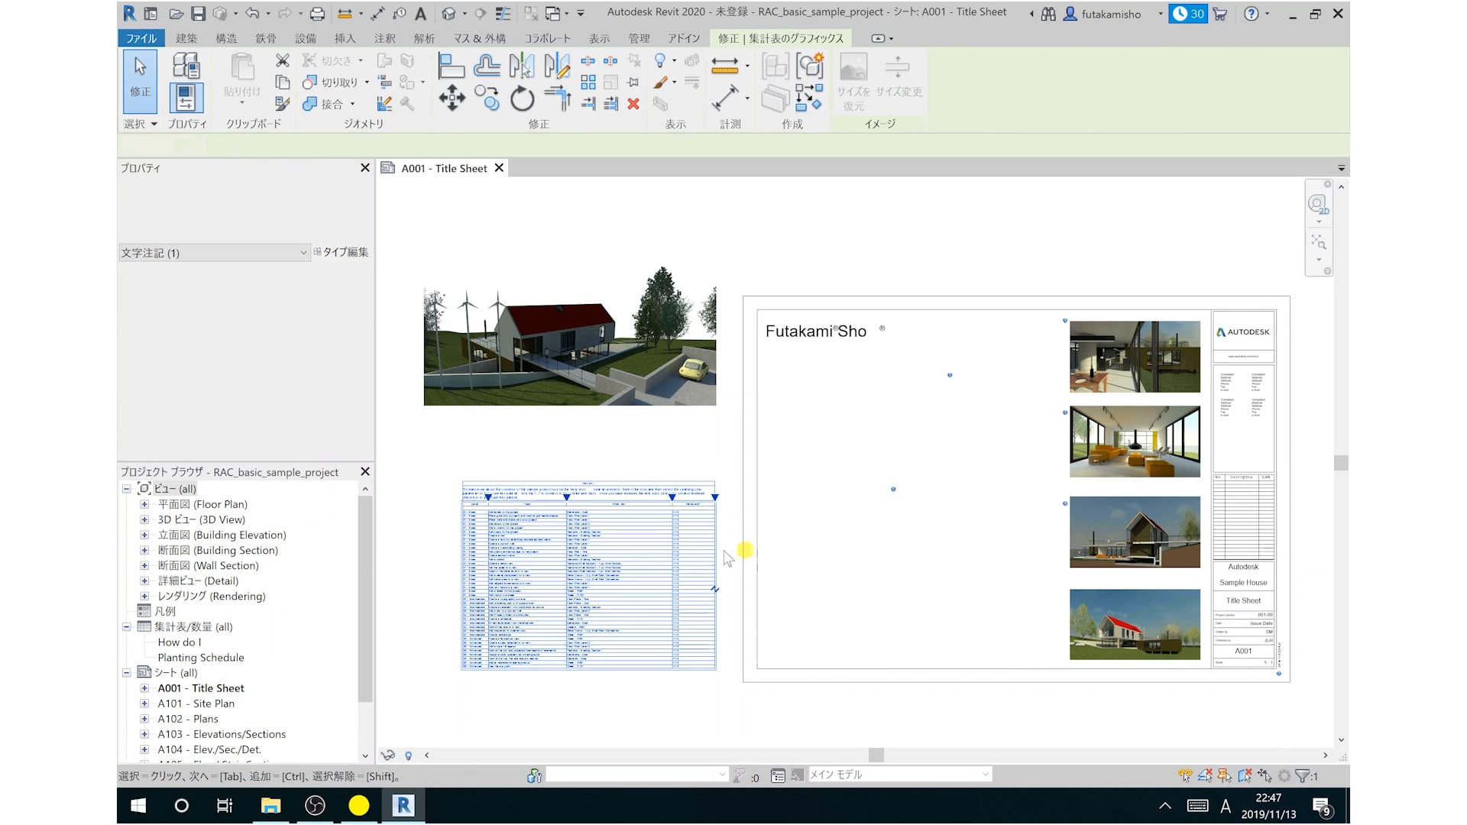Collapse the シート (all) tree node
The height and width of the screenshot is (825, 1467).
127,673
